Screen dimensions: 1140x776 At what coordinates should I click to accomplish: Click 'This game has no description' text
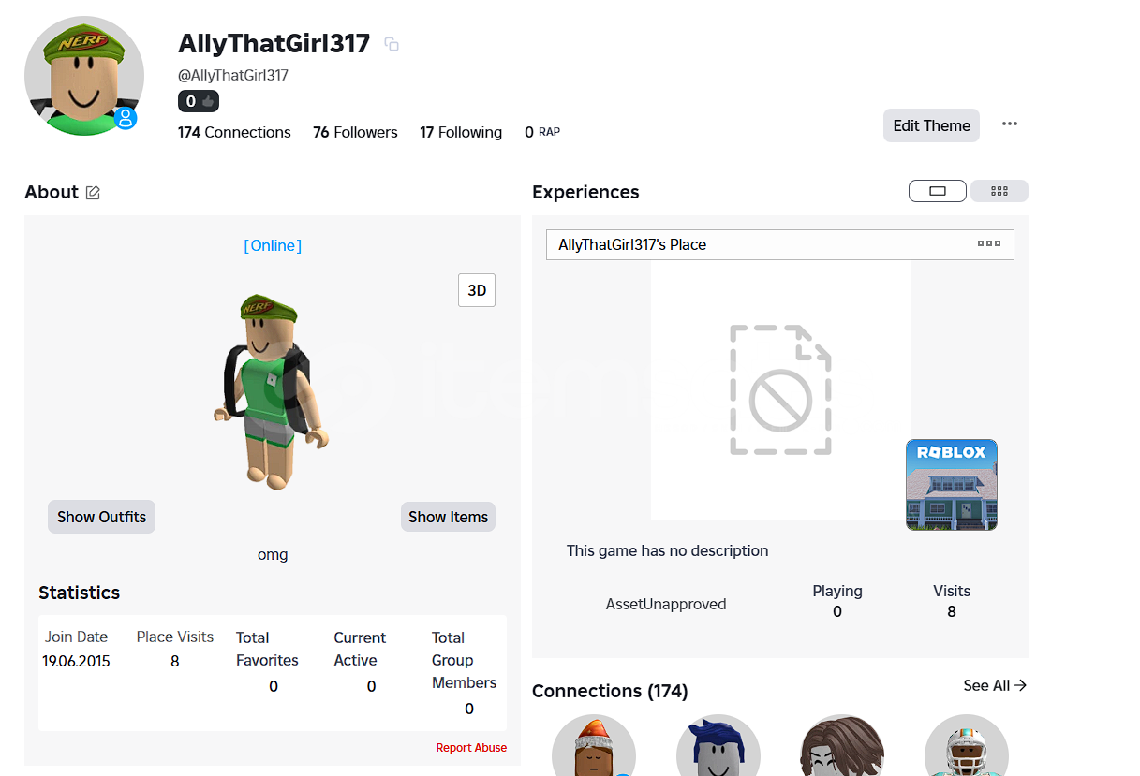(x=667, y=550)
